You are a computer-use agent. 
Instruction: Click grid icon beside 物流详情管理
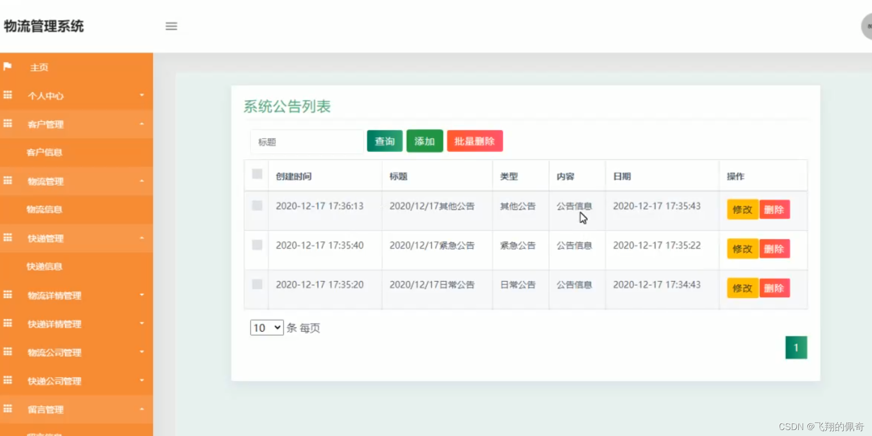coord(7,295)
